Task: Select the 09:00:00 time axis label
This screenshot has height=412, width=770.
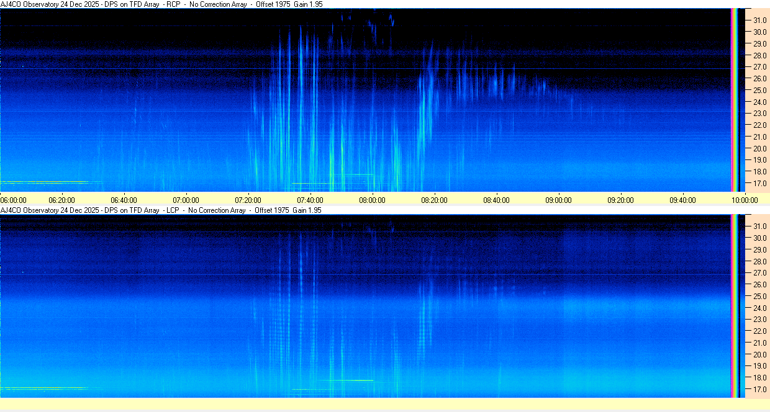Action: [x=558, y=200]
